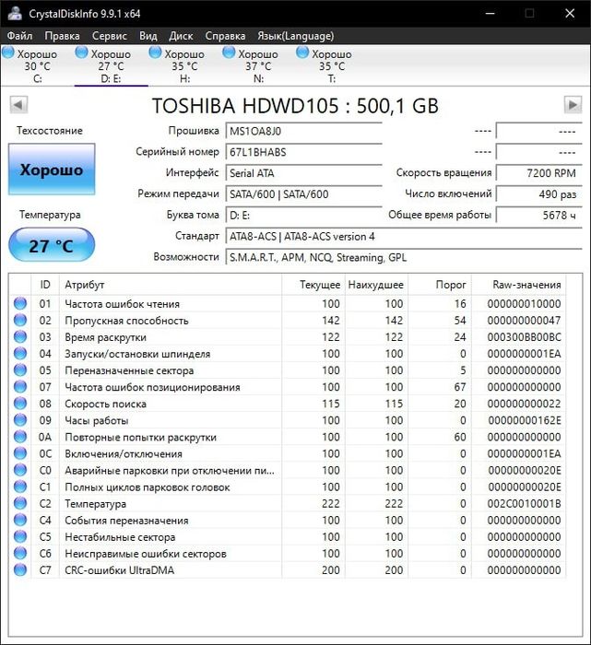This screenshot has height=645, width=591.
Task: Click the ID column header
Action: pyautogui.click(x=45, y=285)
